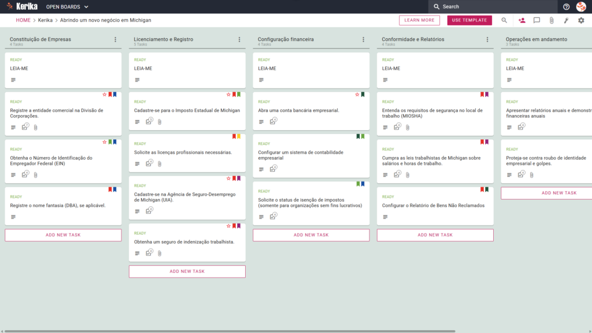Open the checklist icon on Agência de Seguro-Desemprego card
Image resolution: width=592 pixels, height=333 pixels.
pyautogui.click(x=149, y=210)
